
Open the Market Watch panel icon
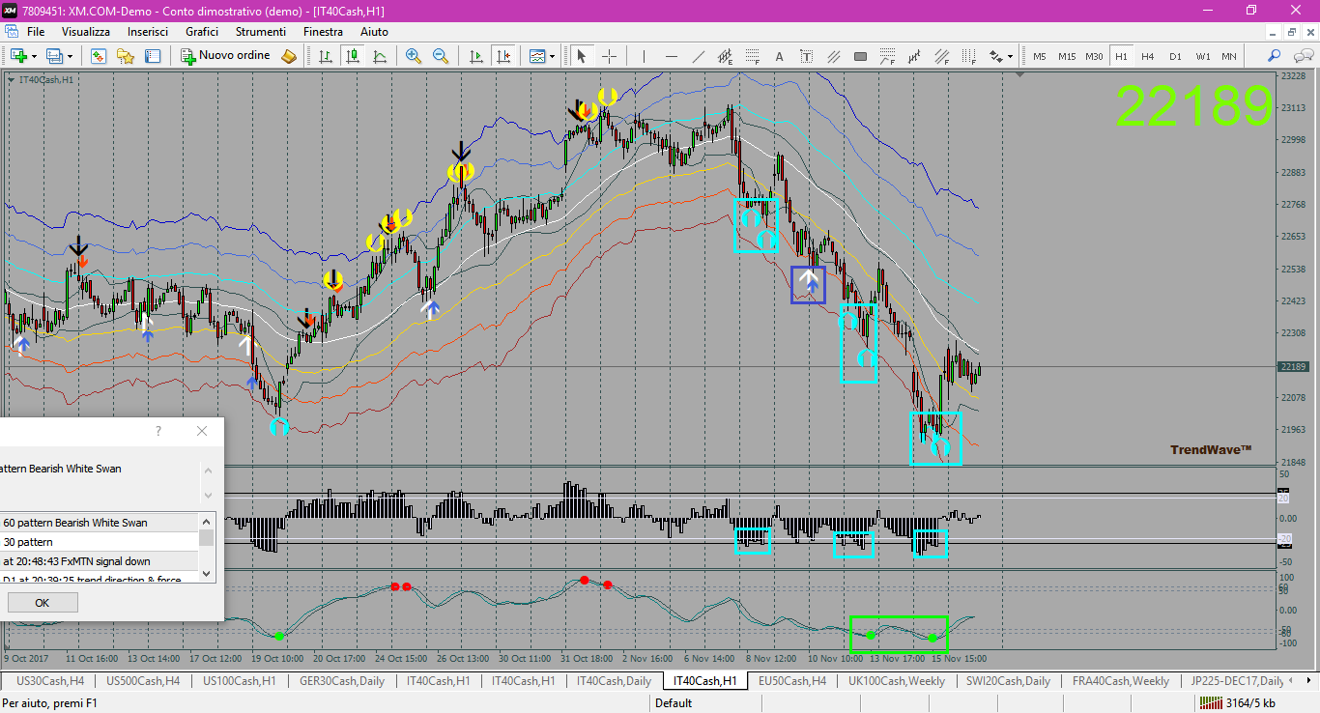98,56
